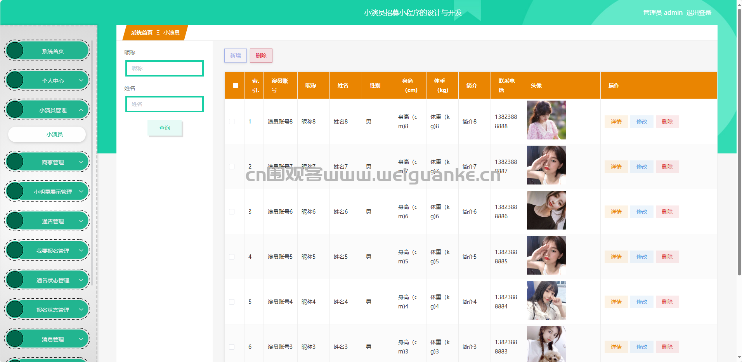The image size is (742, 362).
Task: Click the dark circle icon on 报名状态管理
Action: tap(15, 309)
